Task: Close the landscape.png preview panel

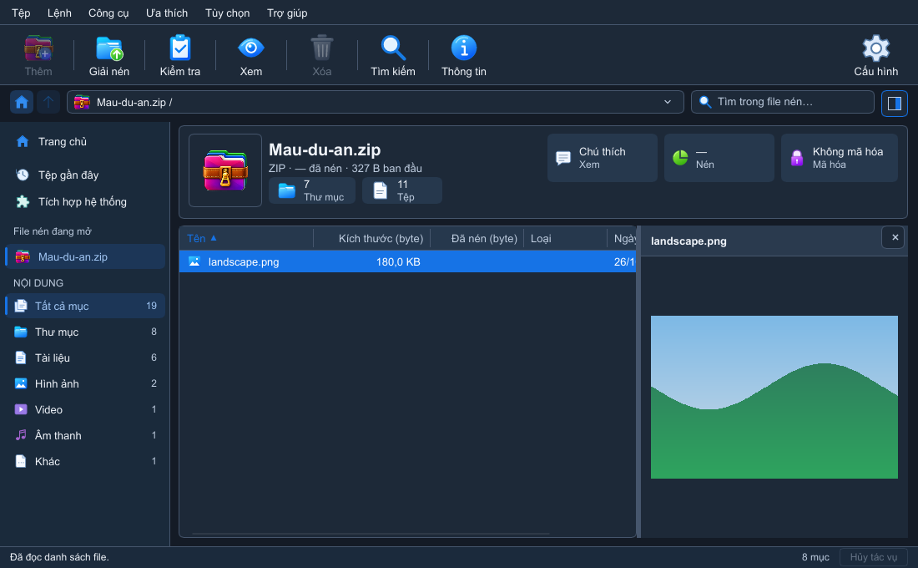Action: coord(895,237)
